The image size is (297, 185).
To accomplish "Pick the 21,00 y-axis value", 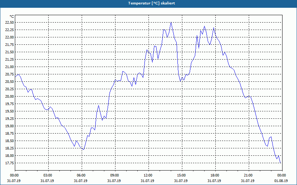I will (10, 67).
